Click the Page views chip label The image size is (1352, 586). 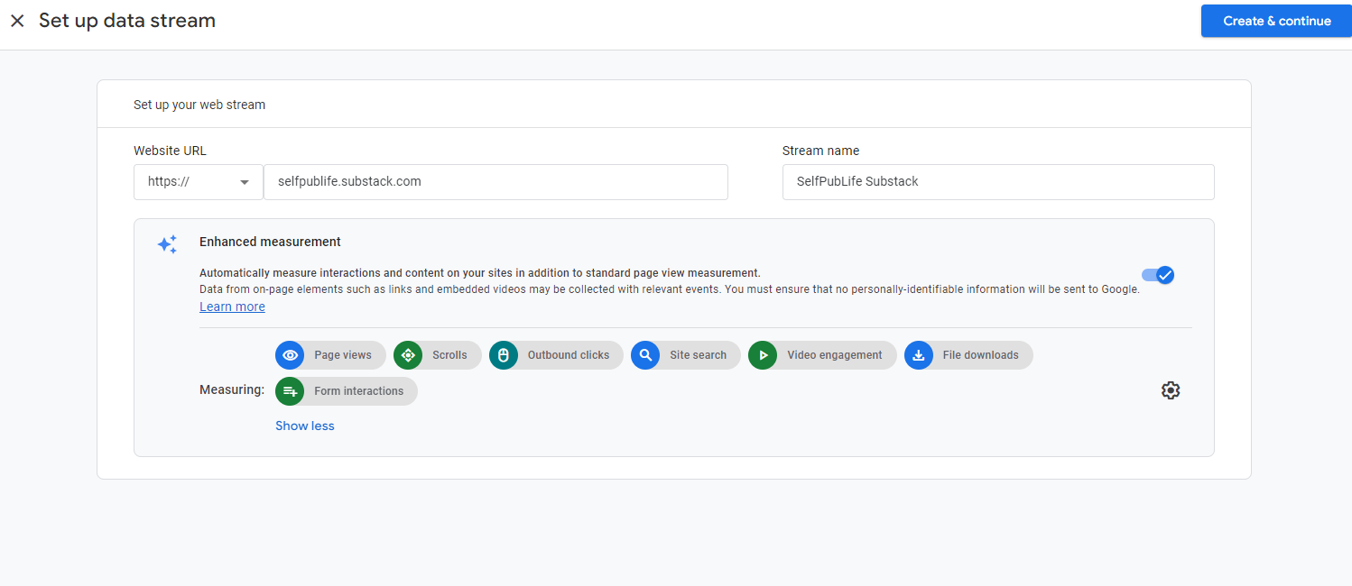(343, 355)
